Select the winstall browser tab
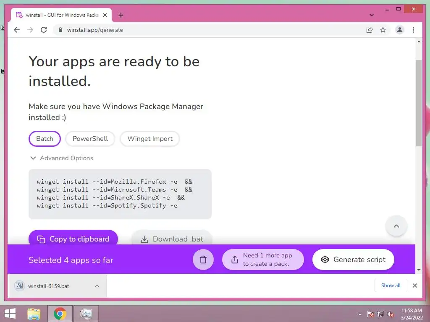 pos(61,15)
